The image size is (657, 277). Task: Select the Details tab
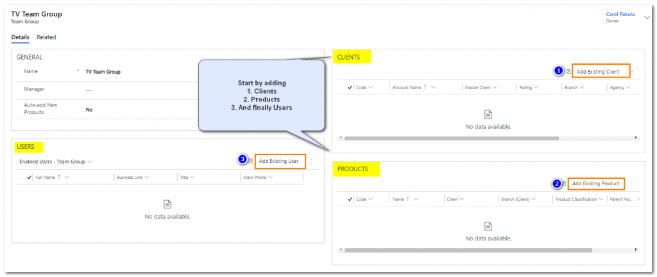21,37
